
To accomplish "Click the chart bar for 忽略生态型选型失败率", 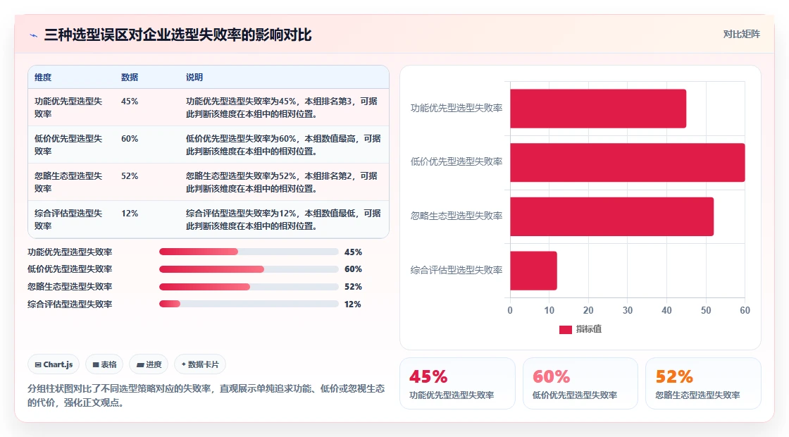I will click(612, 216).
